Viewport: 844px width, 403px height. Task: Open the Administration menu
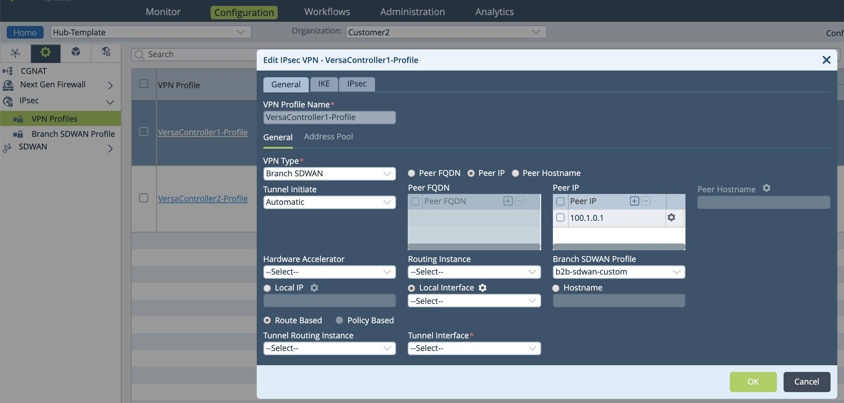412,12
